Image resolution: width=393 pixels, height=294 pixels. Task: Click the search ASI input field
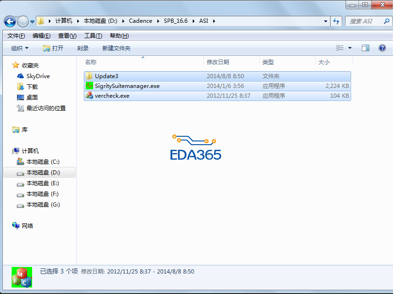click(x=364, y=21)
